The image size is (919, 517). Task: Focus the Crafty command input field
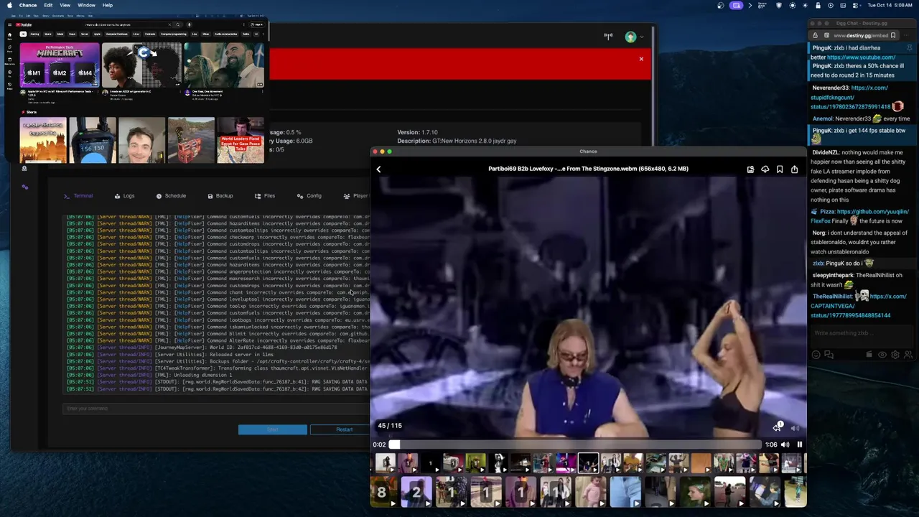[x=215, y=409]
